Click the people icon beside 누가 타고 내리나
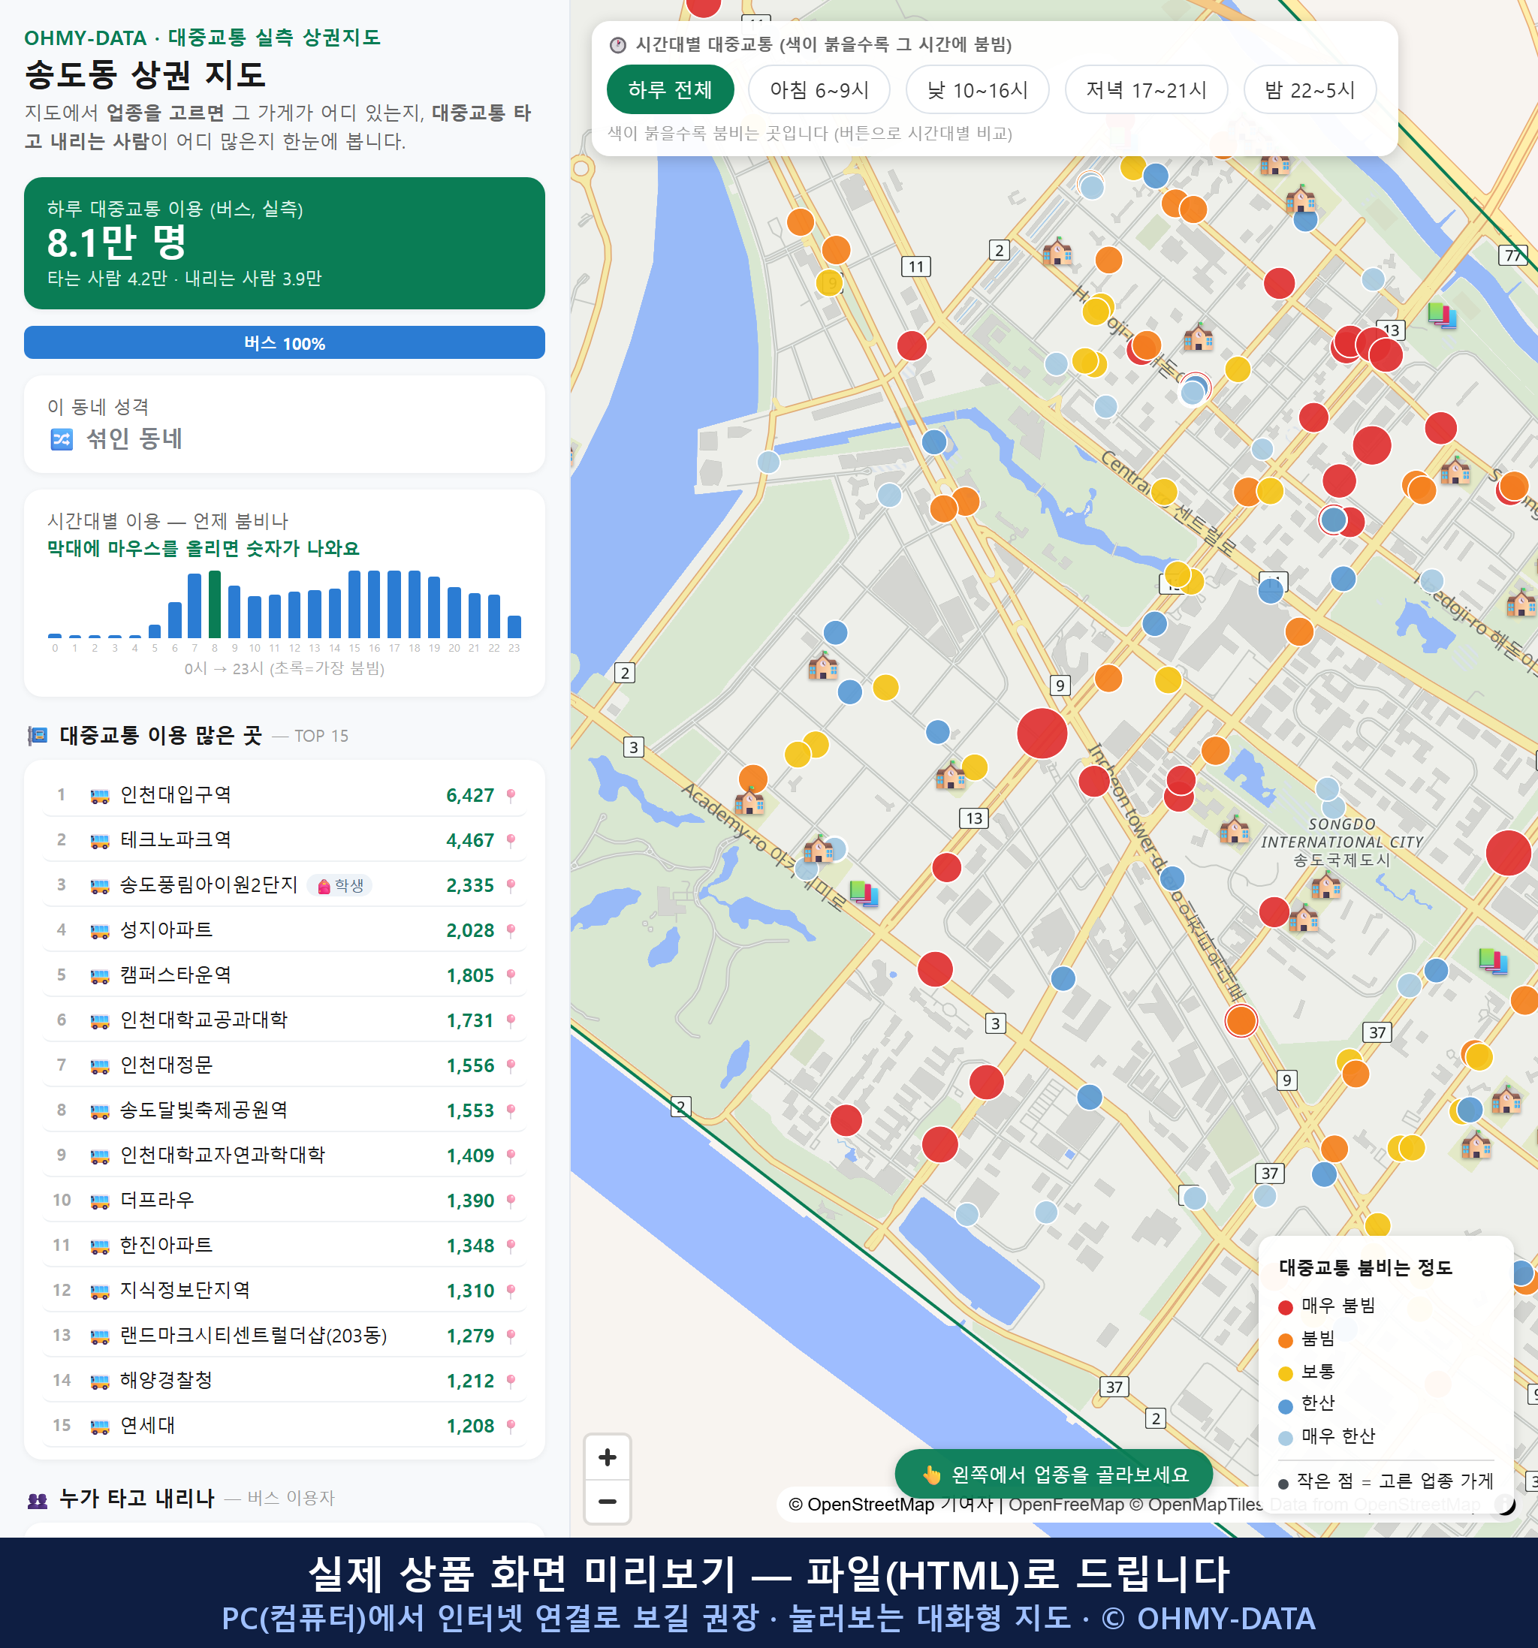The width and height of the screenshot is (1538, 1648). point(38,1499)
